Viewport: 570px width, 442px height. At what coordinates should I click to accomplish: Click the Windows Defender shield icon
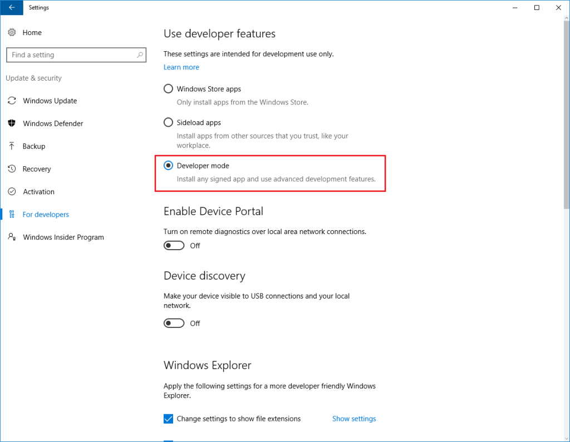coord(12,123)
